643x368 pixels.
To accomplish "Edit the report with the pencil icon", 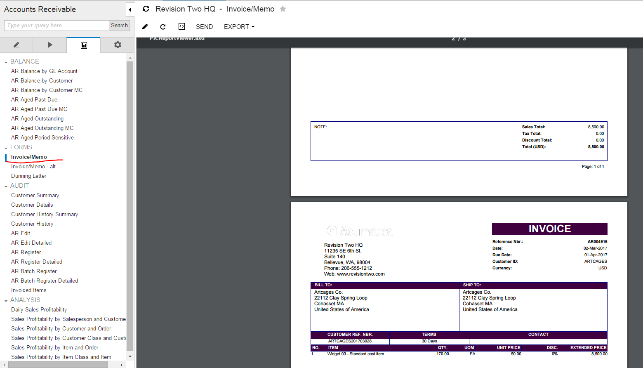I will click(145, 26).
